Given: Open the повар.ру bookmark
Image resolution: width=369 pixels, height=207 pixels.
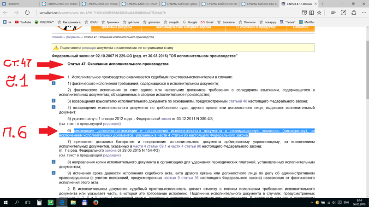Looking at the screenshot, I should point(268,22).
